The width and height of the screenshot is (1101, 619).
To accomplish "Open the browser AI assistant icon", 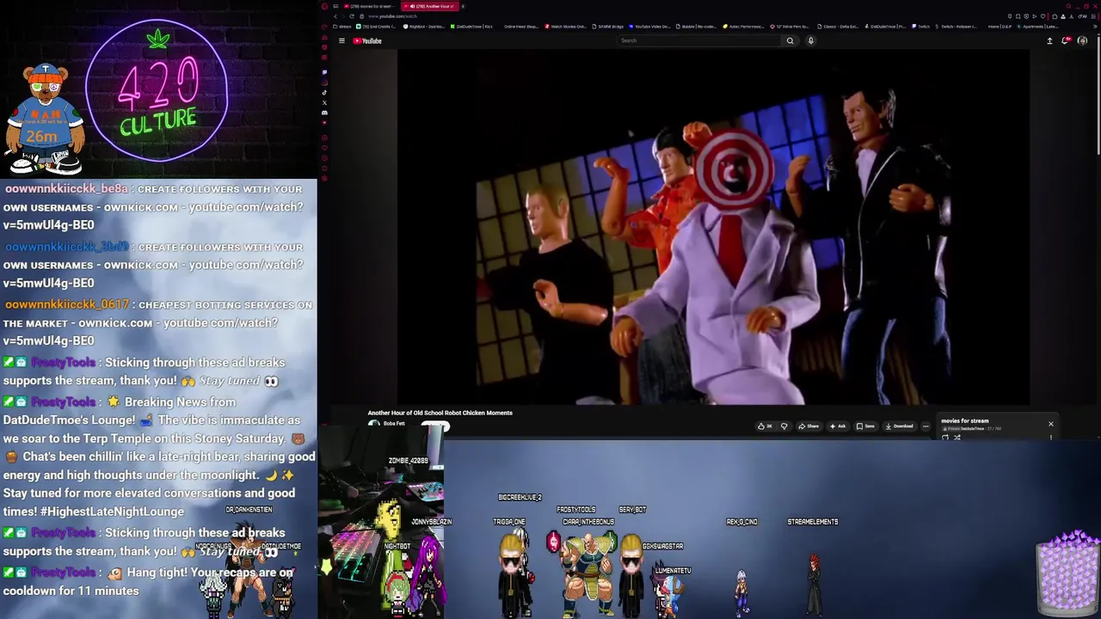I will 1082,16.
